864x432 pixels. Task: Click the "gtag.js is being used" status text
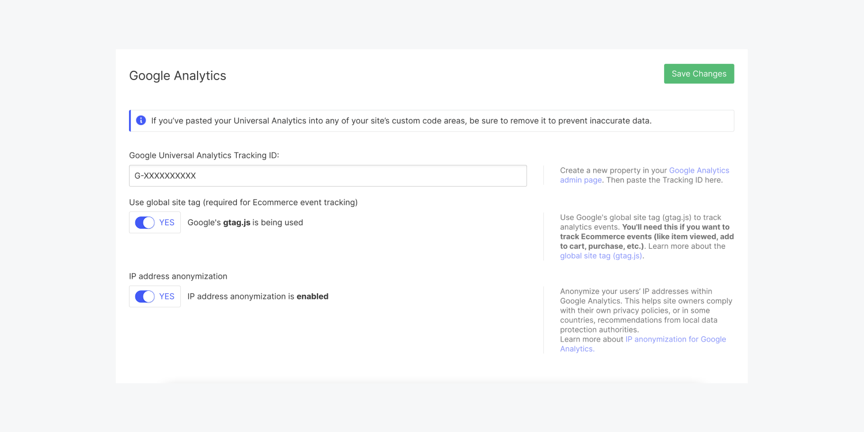[245, 222]
